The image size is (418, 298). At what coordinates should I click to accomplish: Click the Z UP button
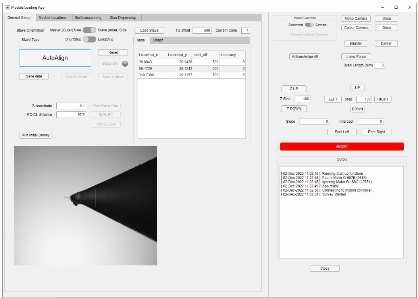[x=294, y=89]
